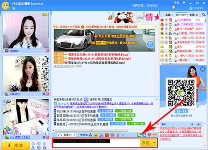The height and width of the screenshot is (150, 208).
Task: Click the headset icon beside queue button
Action: tap(33, 143)
